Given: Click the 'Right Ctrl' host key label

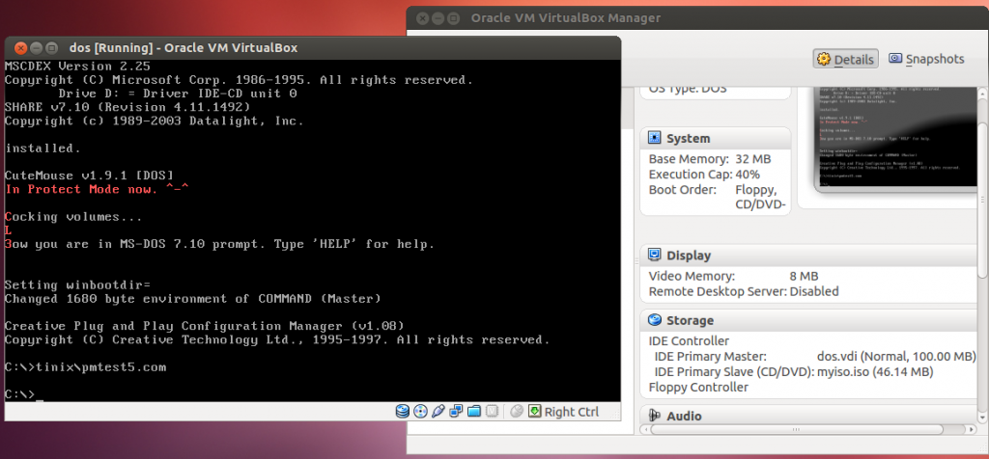Looking at the screenshot, I should [x=572, y=412].
